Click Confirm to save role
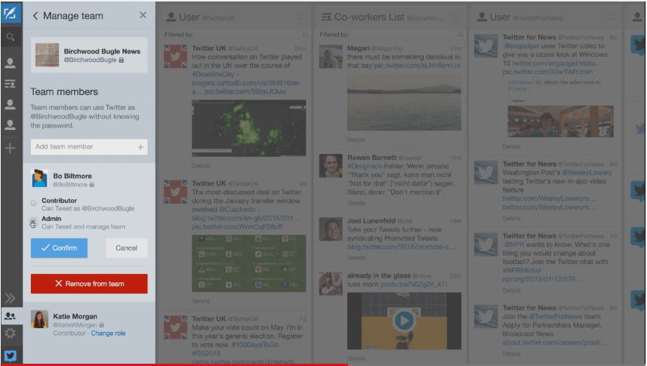This screenshot has height=366, width=647. (59, 248)
